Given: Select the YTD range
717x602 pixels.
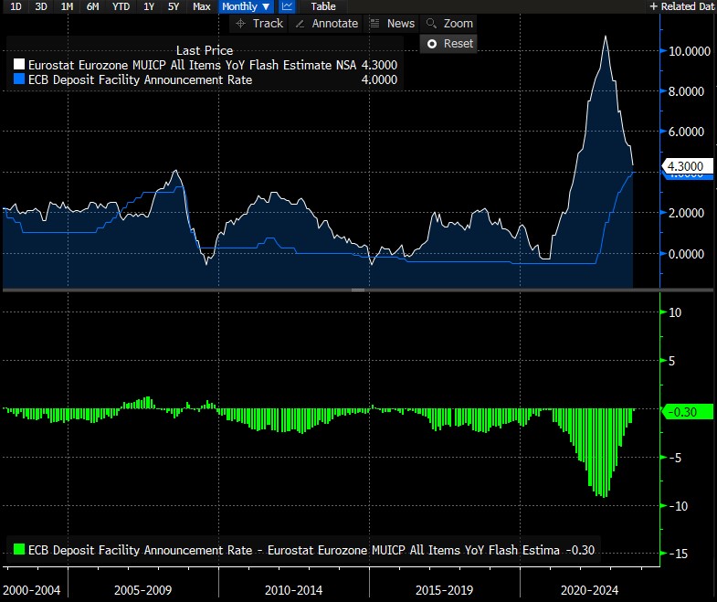Looking at the screenshot, I should (x=120, y=6).
